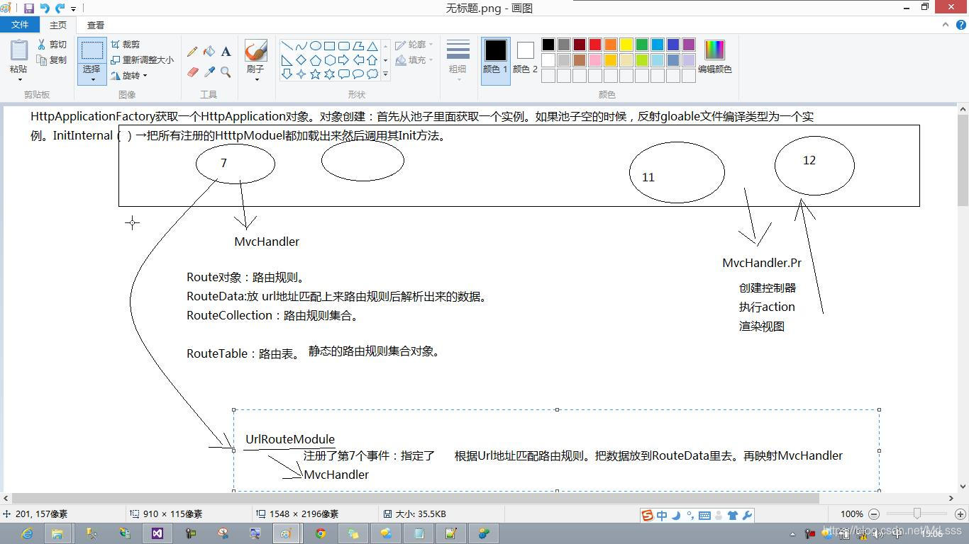Pick the Cloud callout shape
This screenshot has height=544, width=969.
(372, 74)
